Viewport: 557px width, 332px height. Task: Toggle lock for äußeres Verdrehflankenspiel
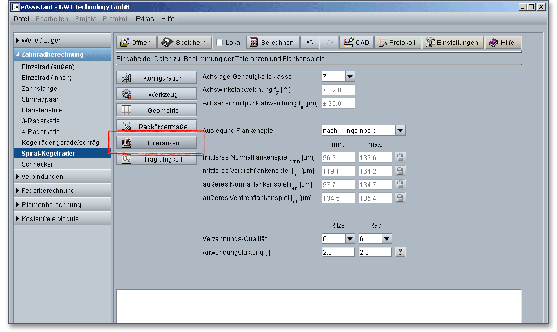tap(400, 198)
